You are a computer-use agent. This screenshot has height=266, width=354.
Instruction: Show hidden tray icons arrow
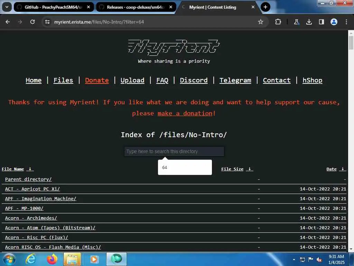pos(294,259)
